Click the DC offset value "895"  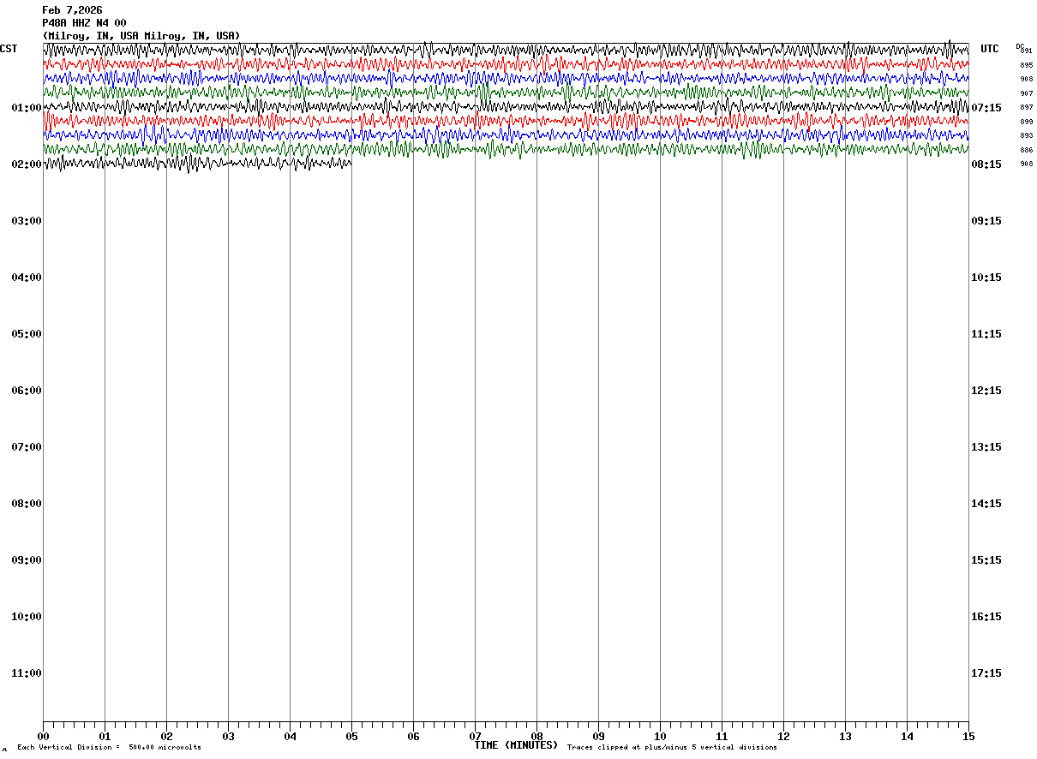[x=1027, y=65]
